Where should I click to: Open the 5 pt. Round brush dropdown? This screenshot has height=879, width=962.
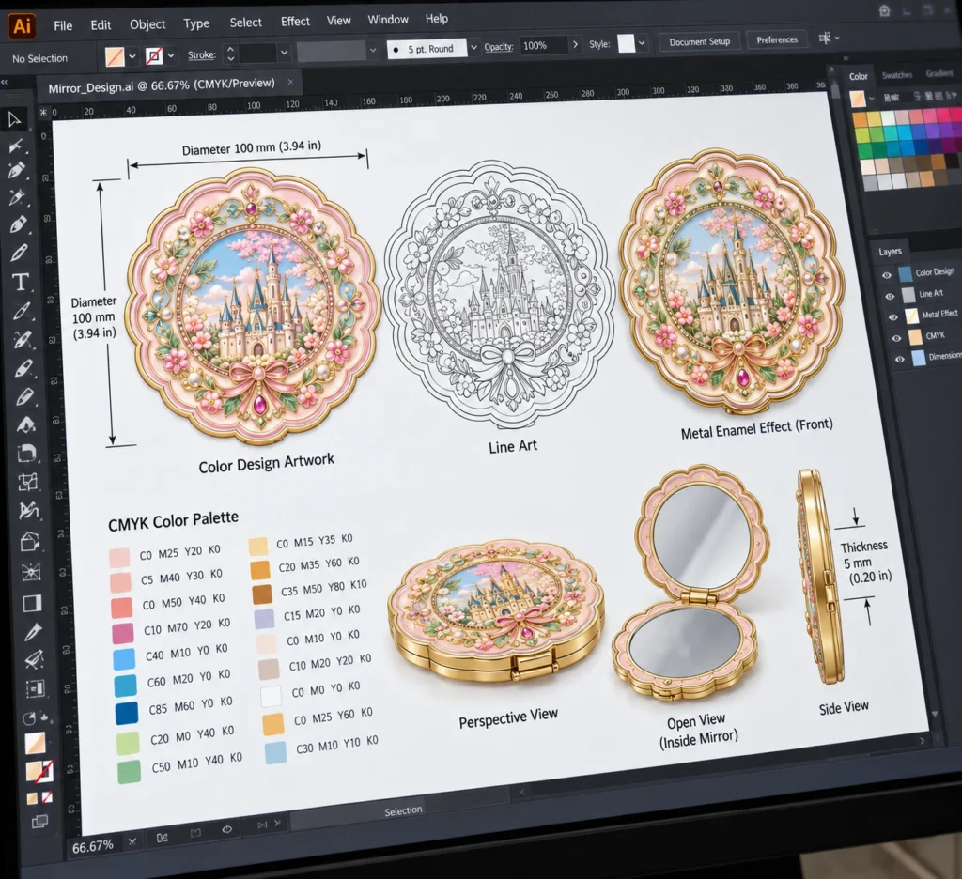pyautogui.click(x=473, y=47)
